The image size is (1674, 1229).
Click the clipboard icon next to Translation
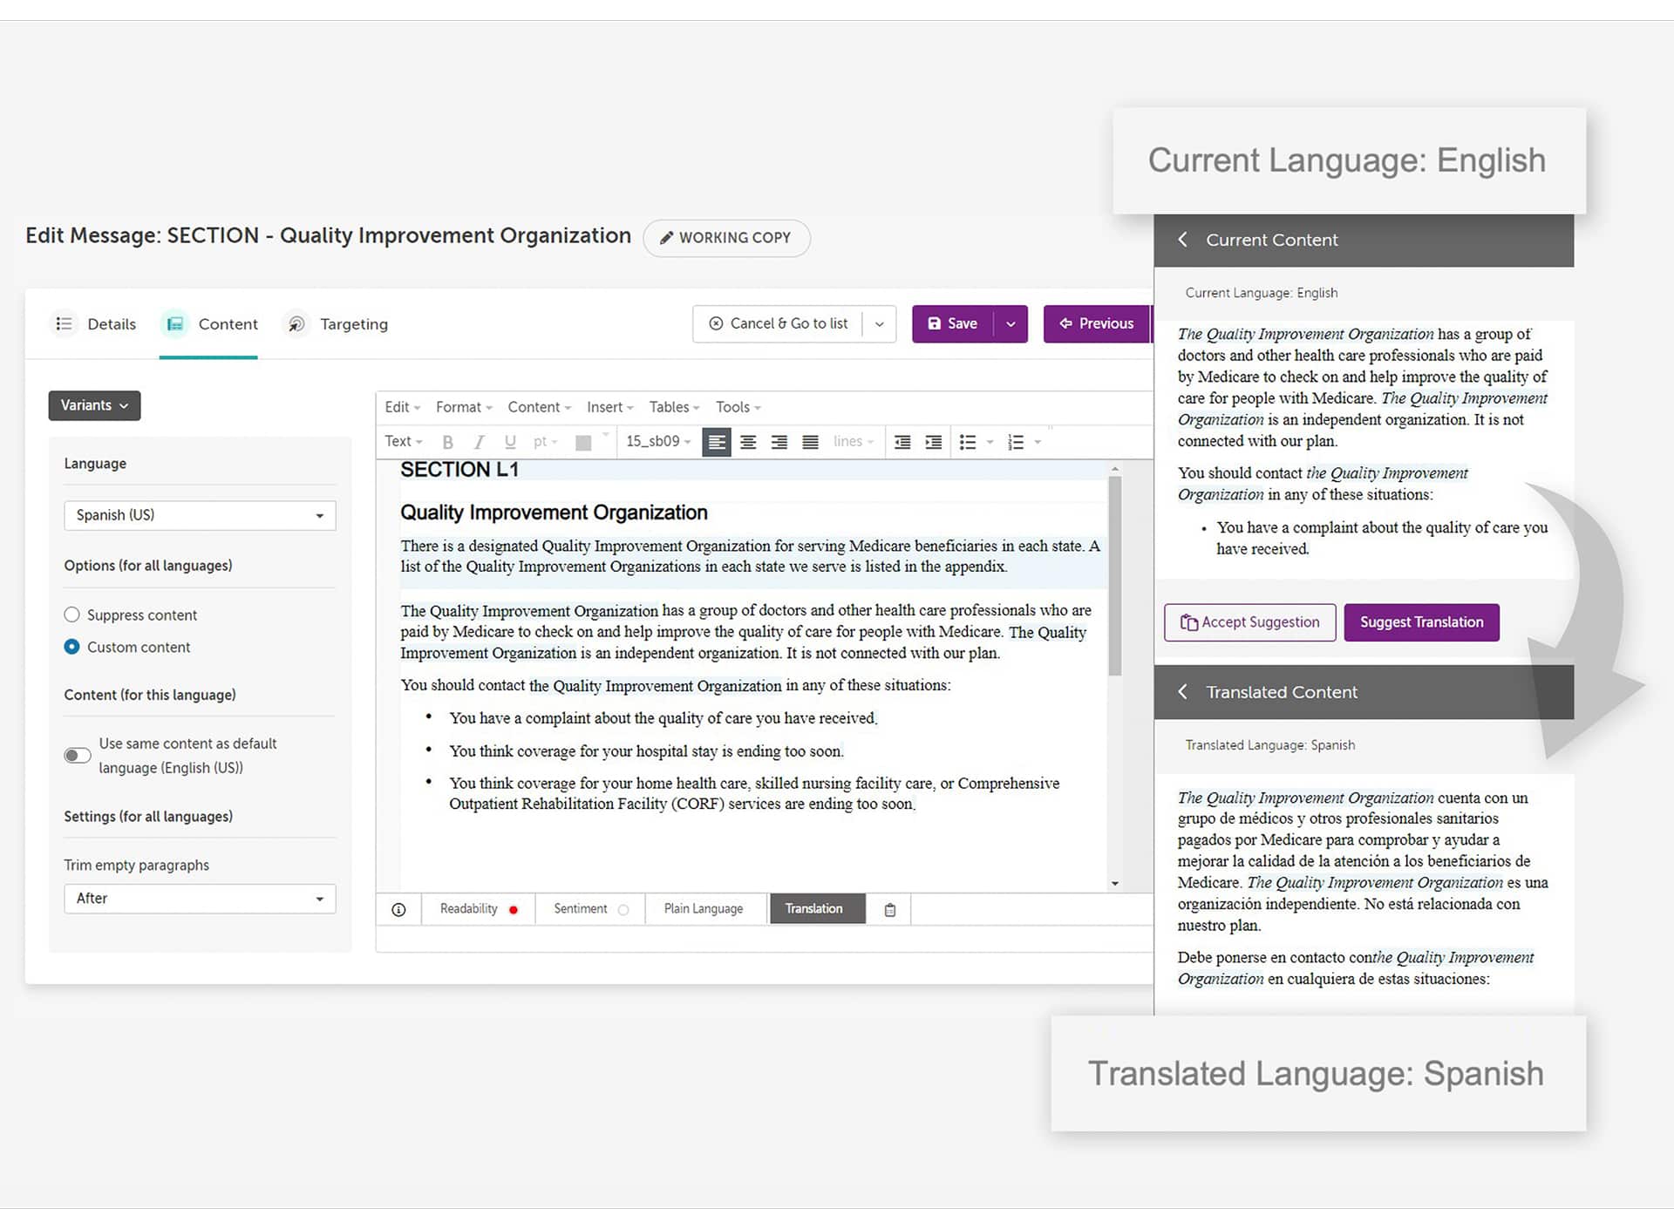pos(889,909)
